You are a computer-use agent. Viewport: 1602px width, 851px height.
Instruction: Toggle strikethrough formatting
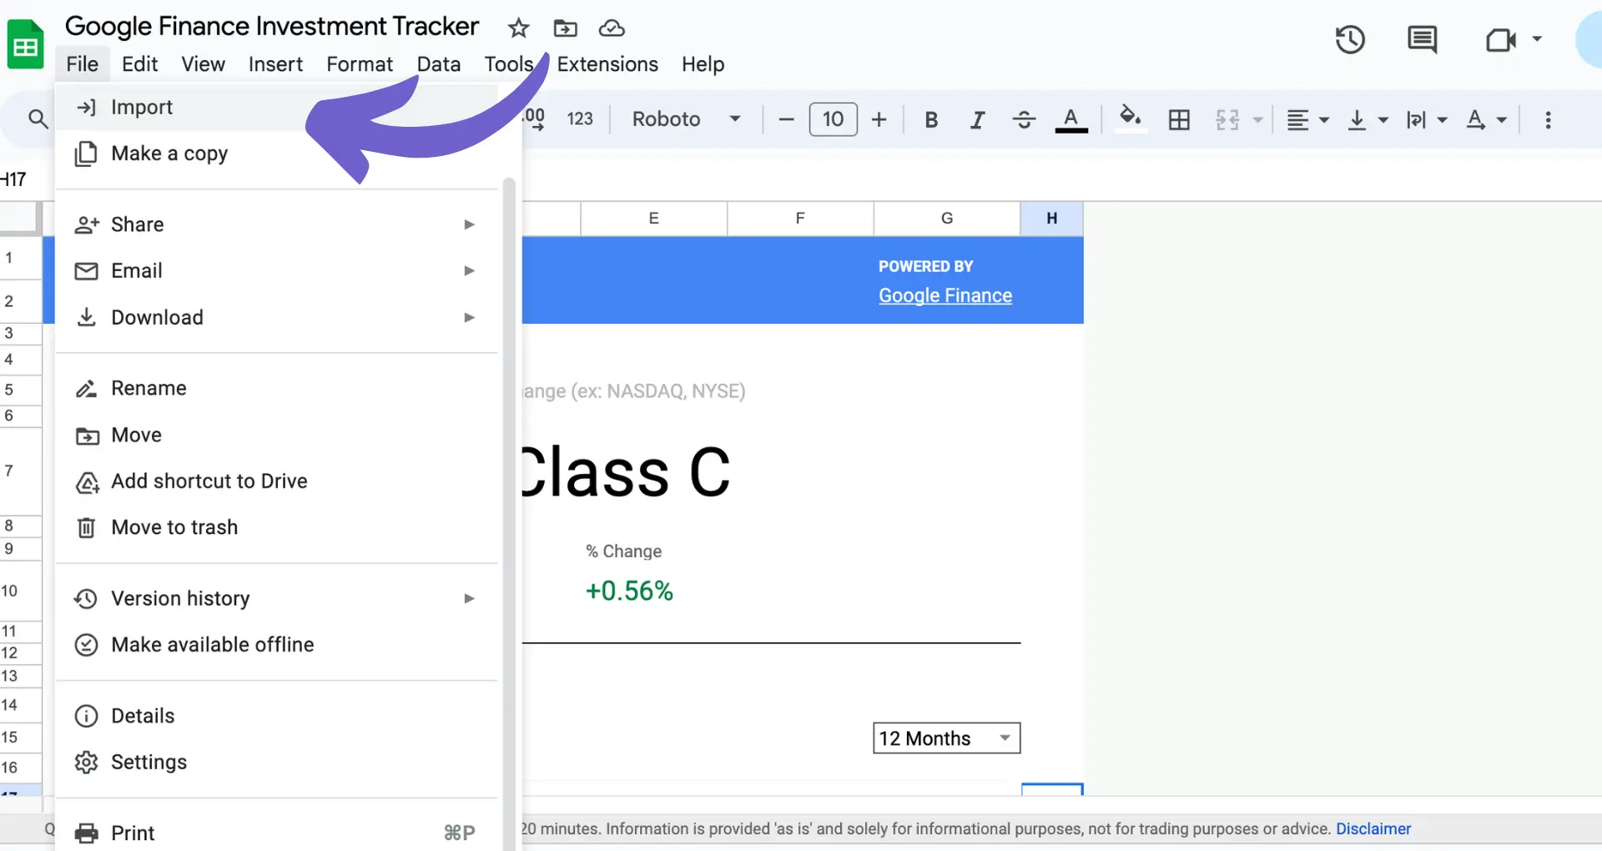point(1024,119)
